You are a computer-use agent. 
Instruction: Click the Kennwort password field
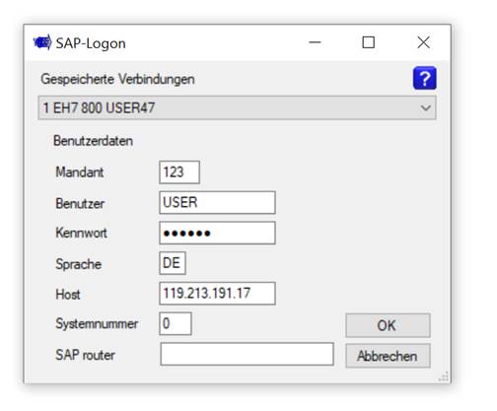point(217,233)
